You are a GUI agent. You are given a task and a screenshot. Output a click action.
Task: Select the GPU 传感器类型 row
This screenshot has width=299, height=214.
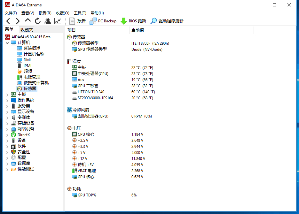(117, 49)
